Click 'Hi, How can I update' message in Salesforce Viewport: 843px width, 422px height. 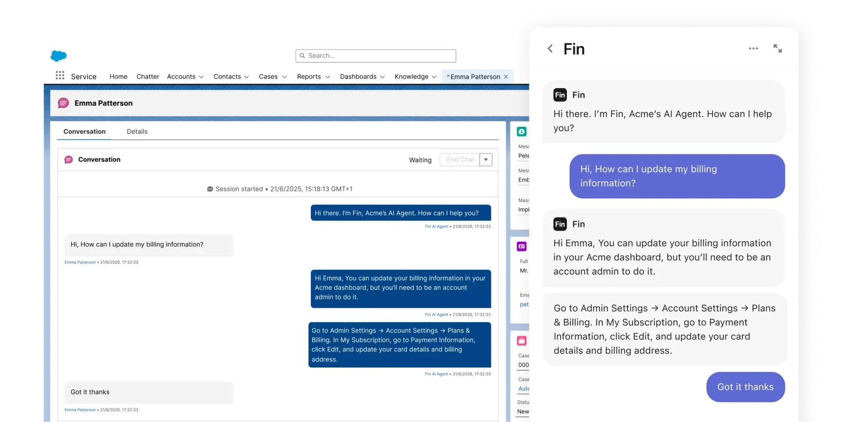point(149,245)
